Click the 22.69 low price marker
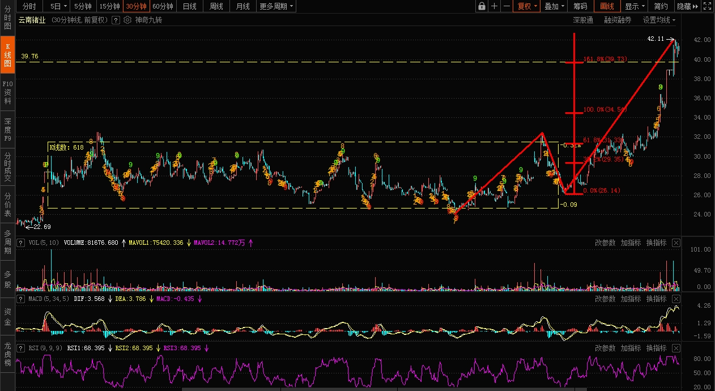This screenshot has height=391, width=715. point(42,227)
